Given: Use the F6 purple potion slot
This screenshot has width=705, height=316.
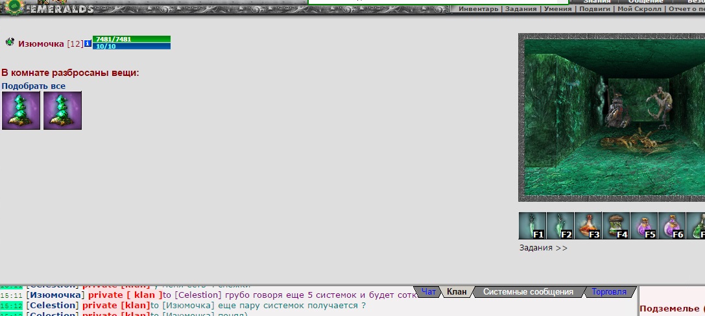Looking at the screenshot, I should pyautogui.click(x=672, y=226).
